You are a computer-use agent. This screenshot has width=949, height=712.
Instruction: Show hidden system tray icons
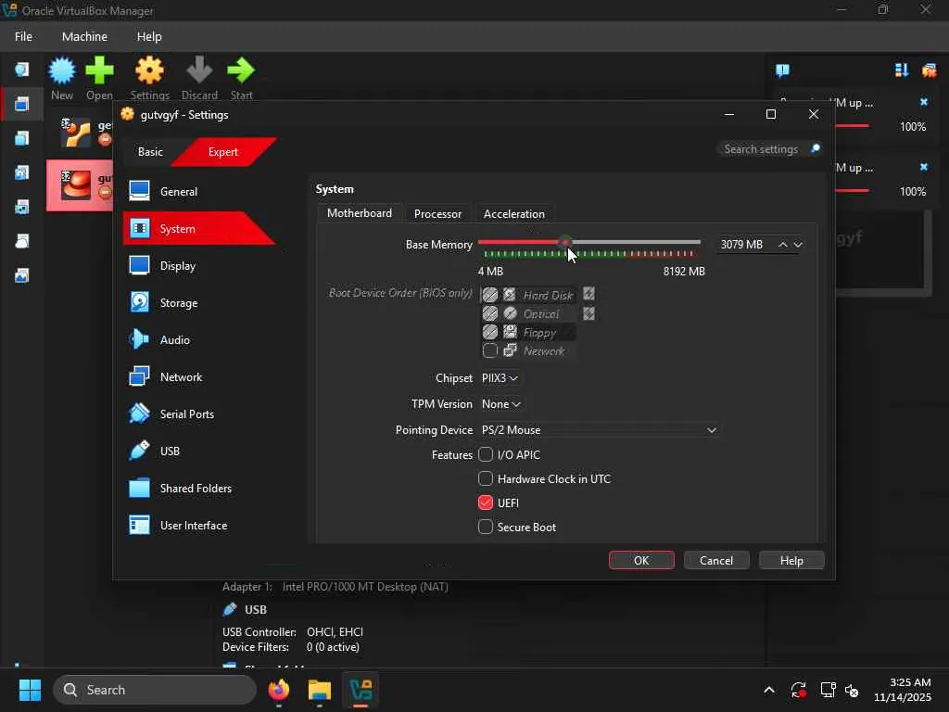(768, 690)
